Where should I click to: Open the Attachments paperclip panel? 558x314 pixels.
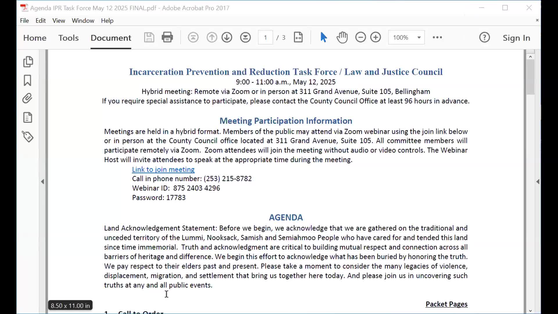click(x=28, y=99)
